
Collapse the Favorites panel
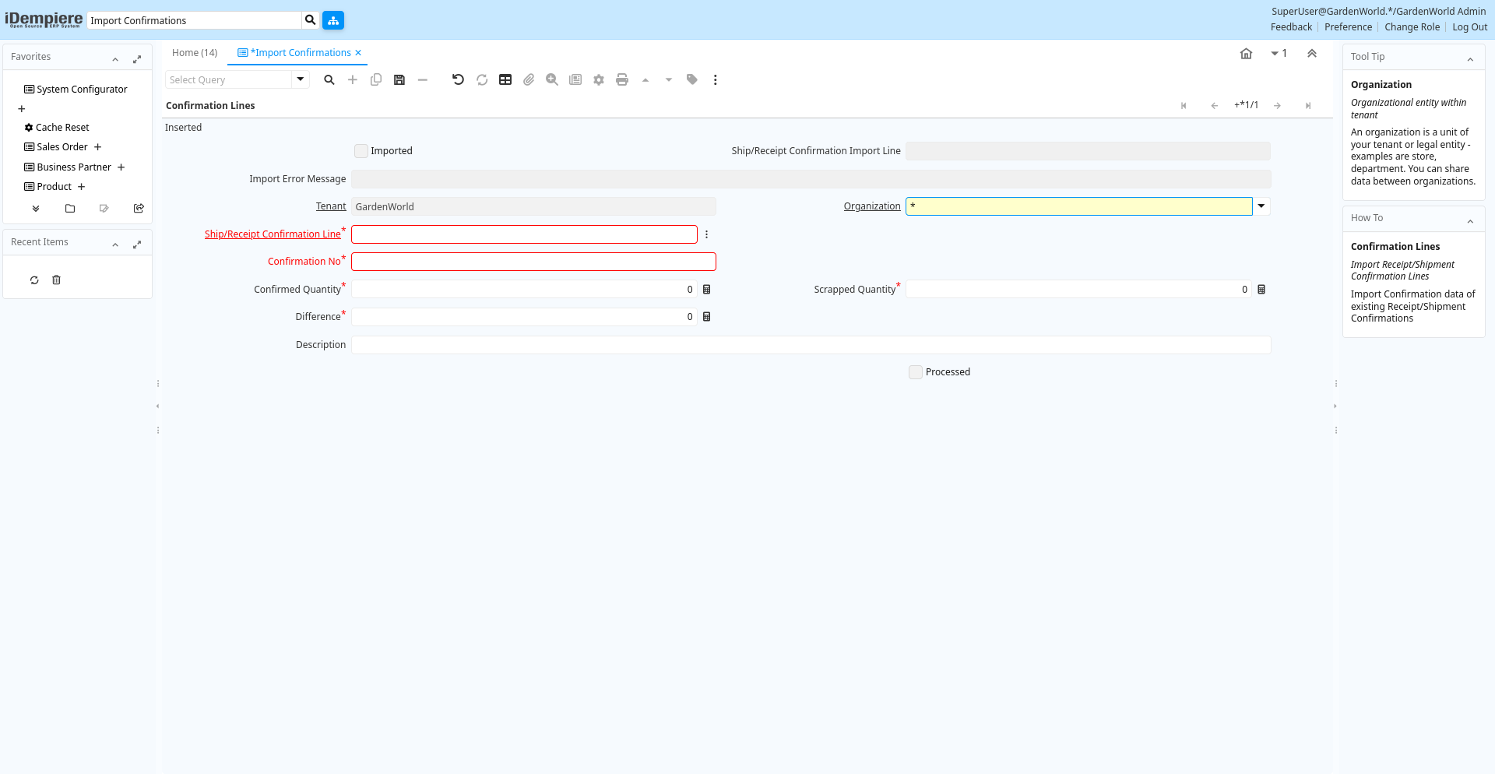(x=115, y=58)
